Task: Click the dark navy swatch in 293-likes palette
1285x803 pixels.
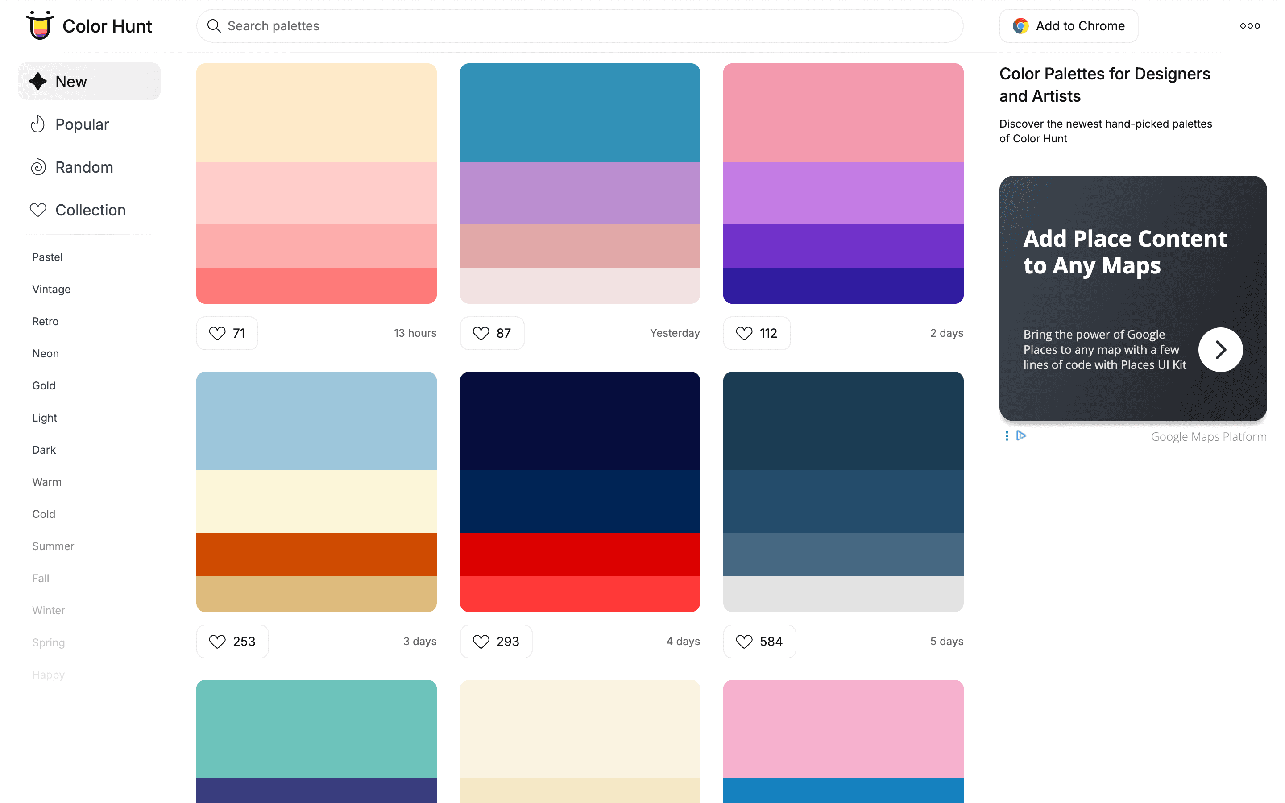Action: point(580,421)
